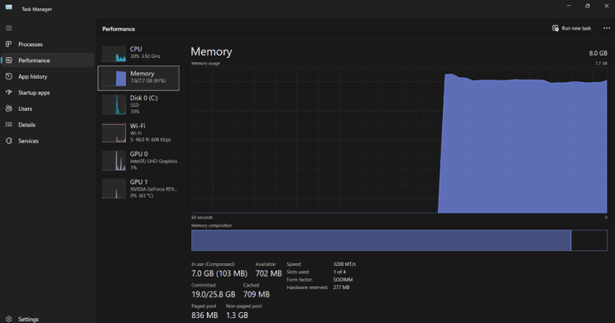Screen dimensions: 615x323
Task: Open the hamburger navigation menu
Action: (8, 28)
